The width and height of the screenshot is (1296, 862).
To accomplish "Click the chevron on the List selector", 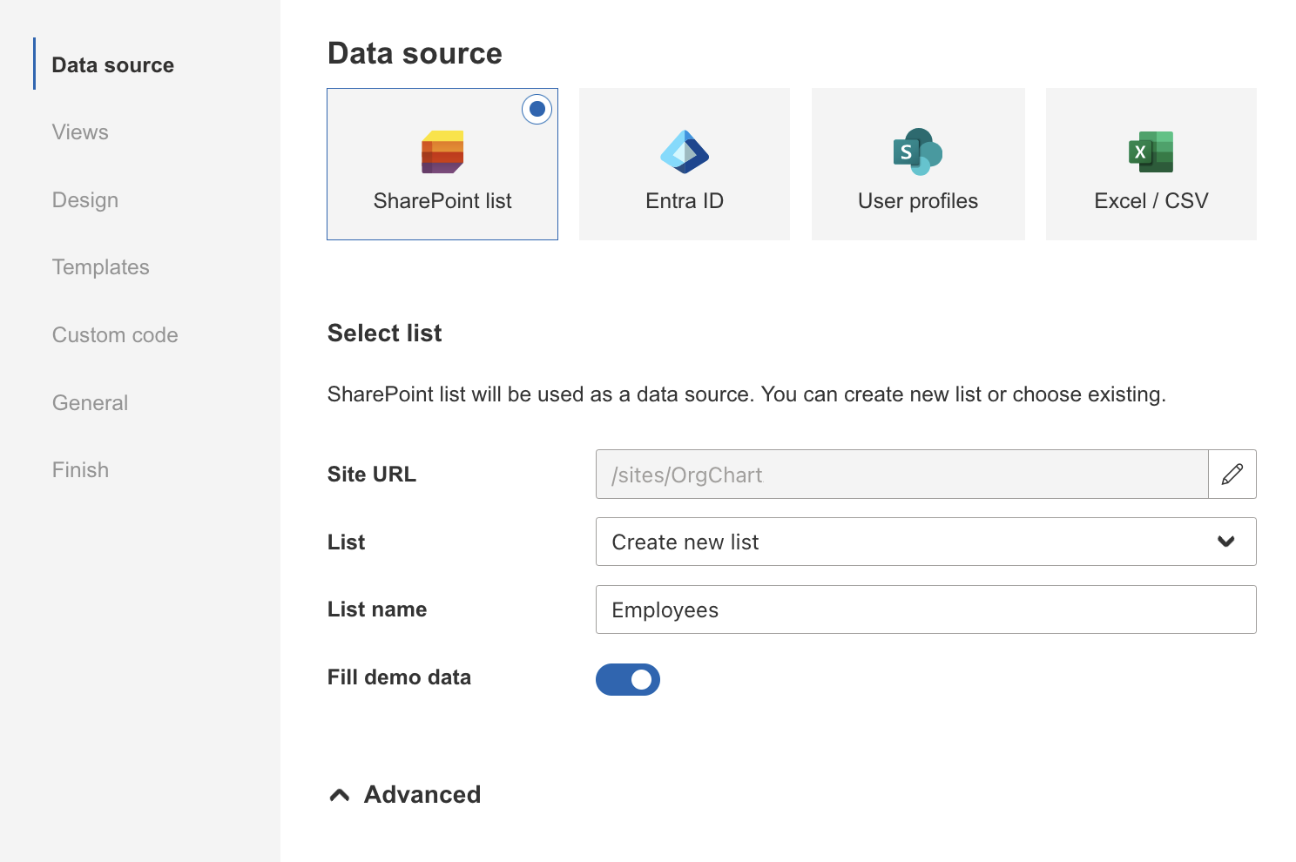I will click(x=1225, y=542).
